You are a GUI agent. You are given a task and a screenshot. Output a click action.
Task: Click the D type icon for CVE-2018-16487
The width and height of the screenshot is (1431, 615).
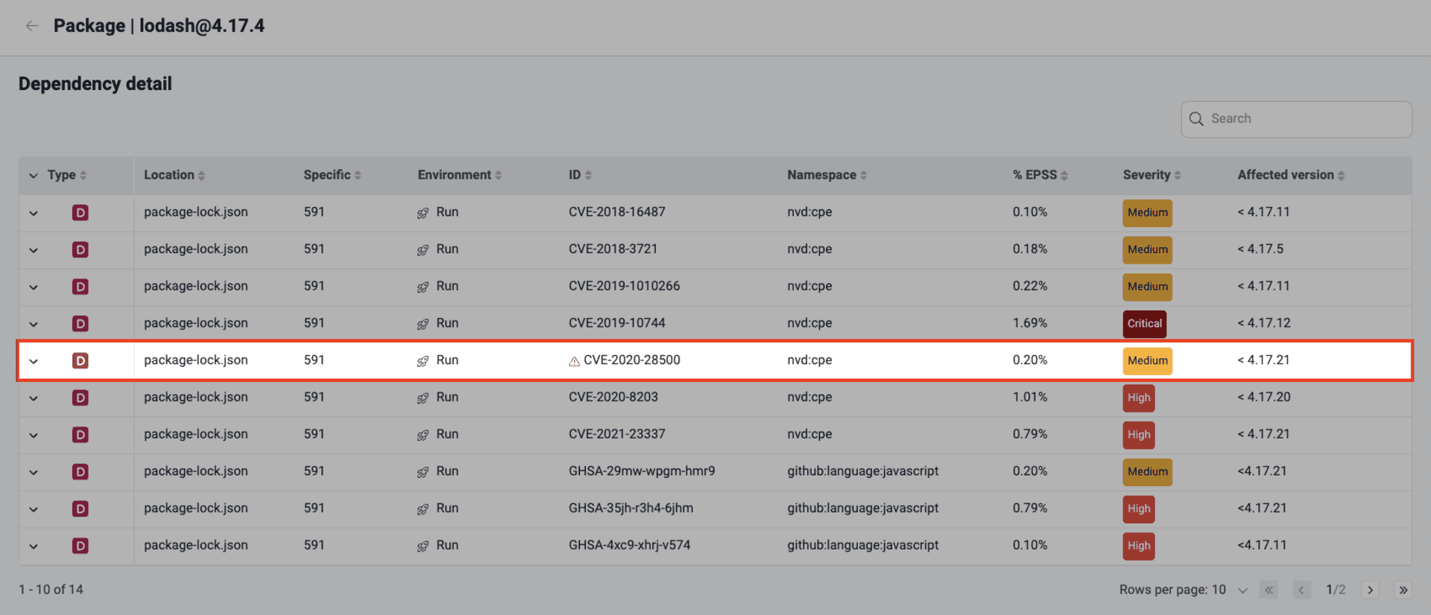pos(80,213)
